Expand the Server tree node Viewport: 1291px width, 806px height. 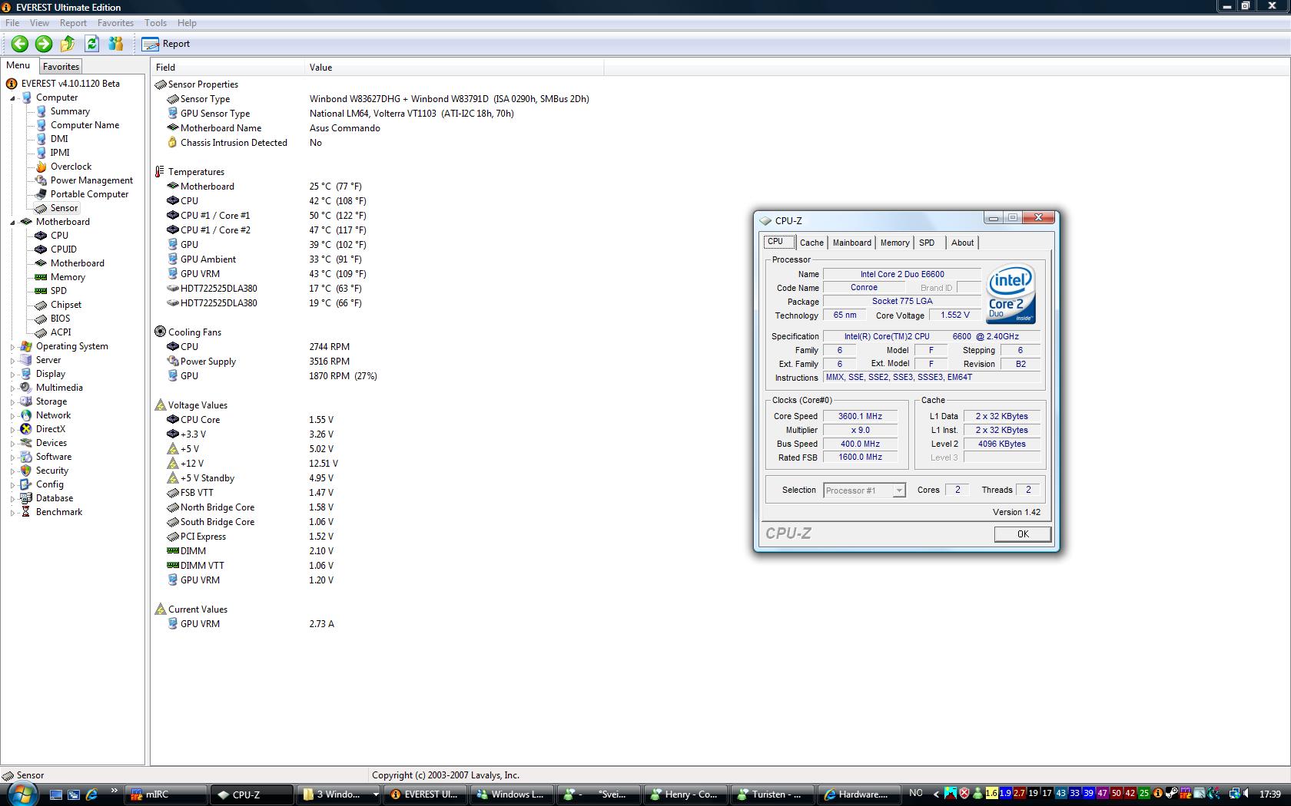point(12,361)
